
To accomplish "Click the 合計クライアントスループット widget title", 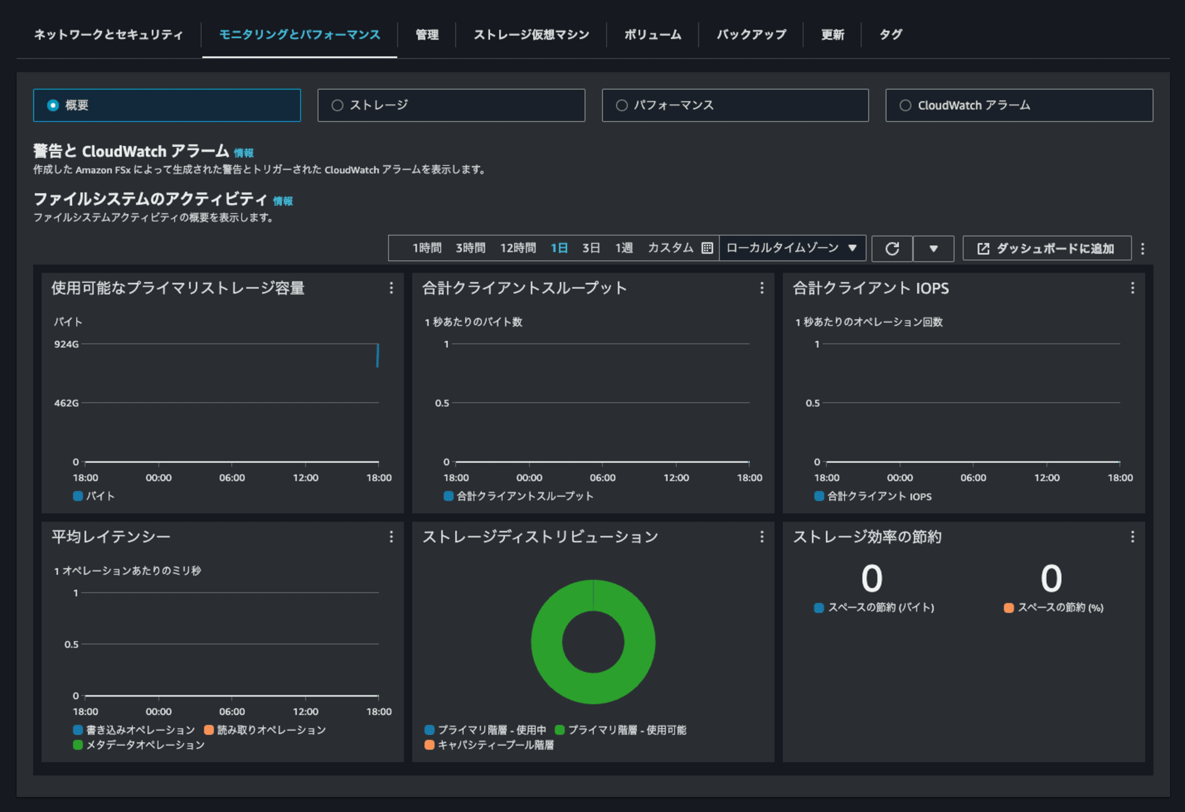I will point(524,288).
